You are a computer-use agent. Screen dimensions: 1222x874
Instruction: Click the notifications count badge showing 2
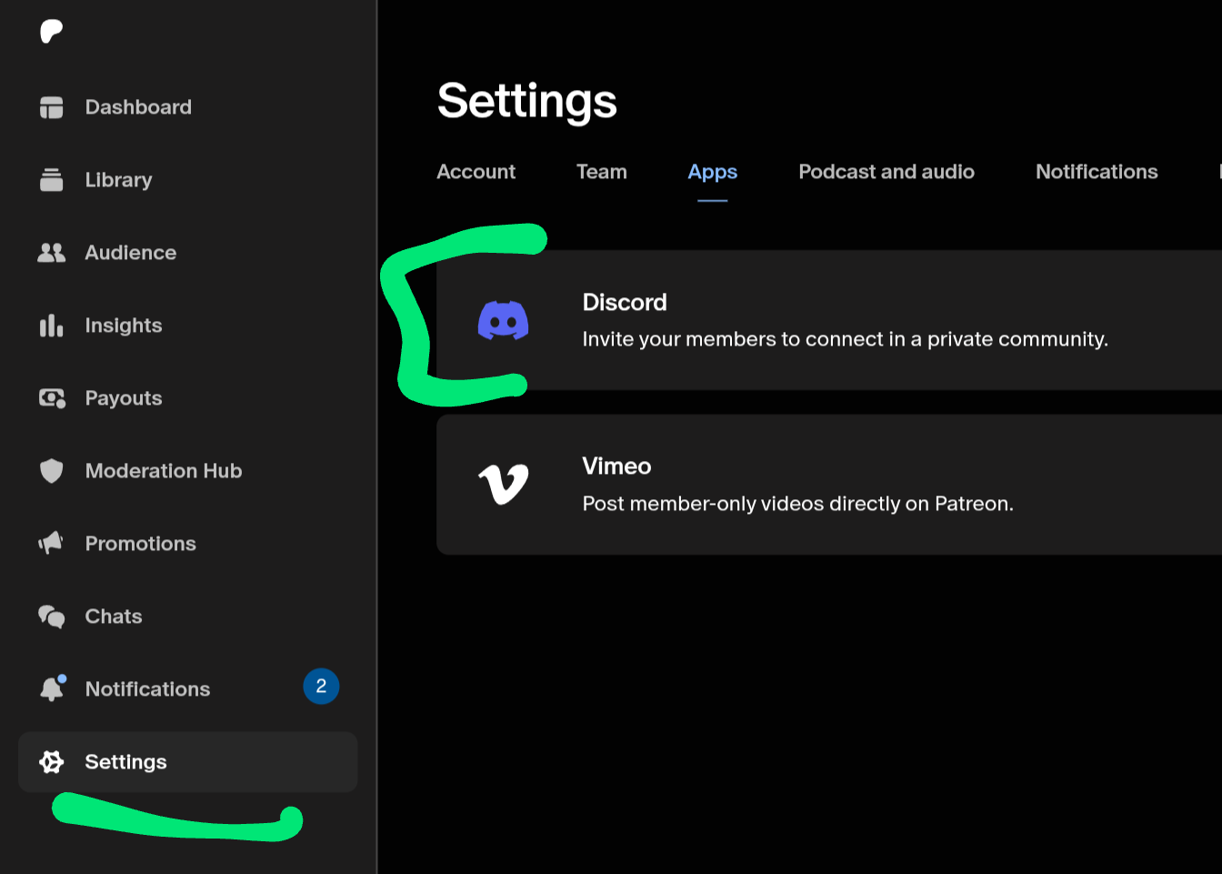click(321, 687)
